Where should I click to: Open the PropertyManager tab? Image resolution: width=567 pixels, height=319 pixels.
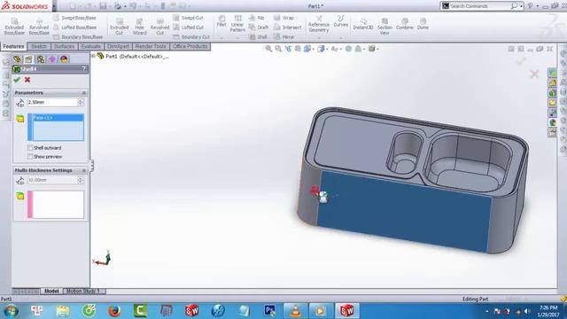click(28, 59)
